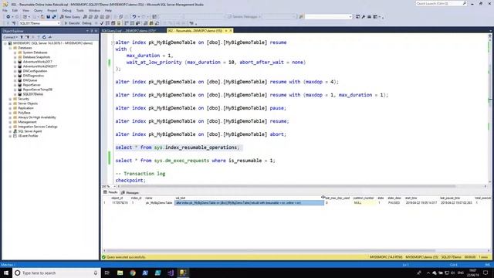
Task: Click the Windows Start button
Action: tap(6, 273)
